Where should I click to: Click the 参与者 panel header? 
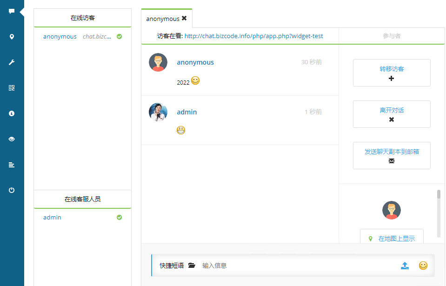(x=392, y=36)
